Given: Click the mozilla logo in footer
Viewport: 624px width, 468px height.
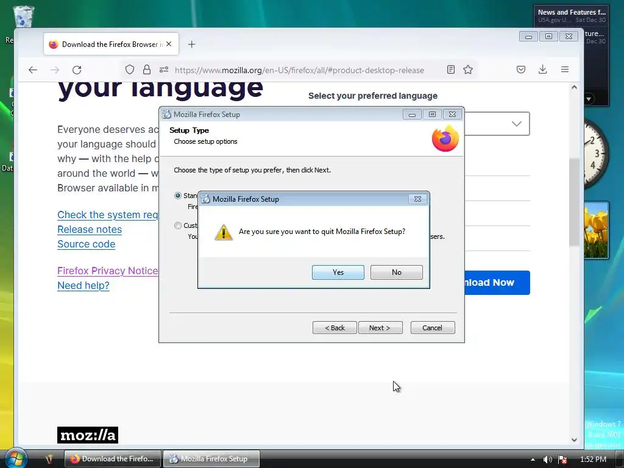Looking at the screenshot, I should tap(88, 435).
